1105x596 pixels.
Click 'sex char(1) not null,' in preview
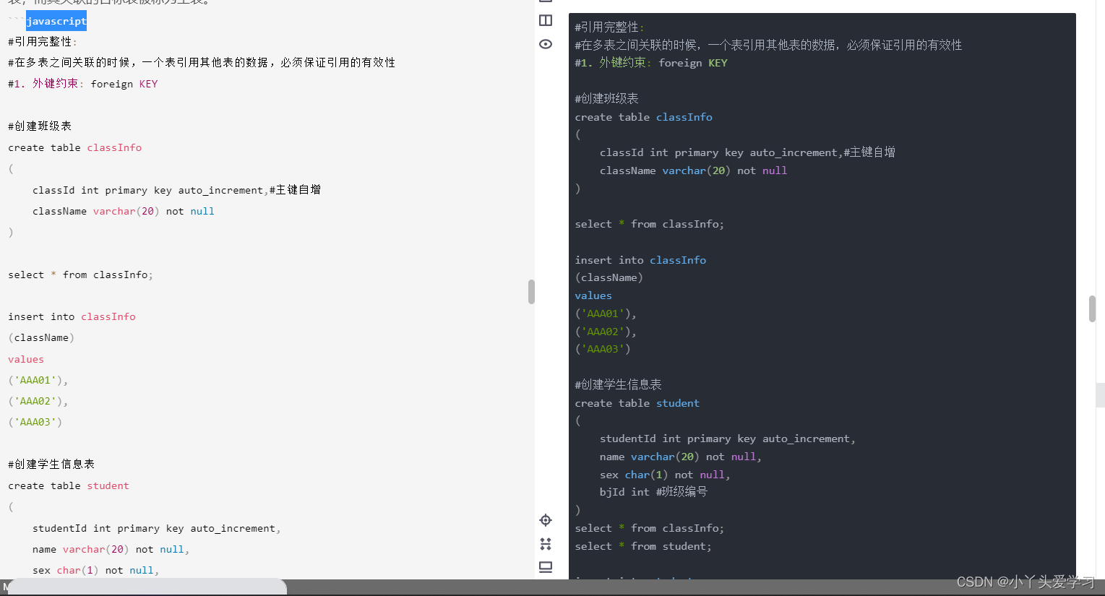pos(665,475)
